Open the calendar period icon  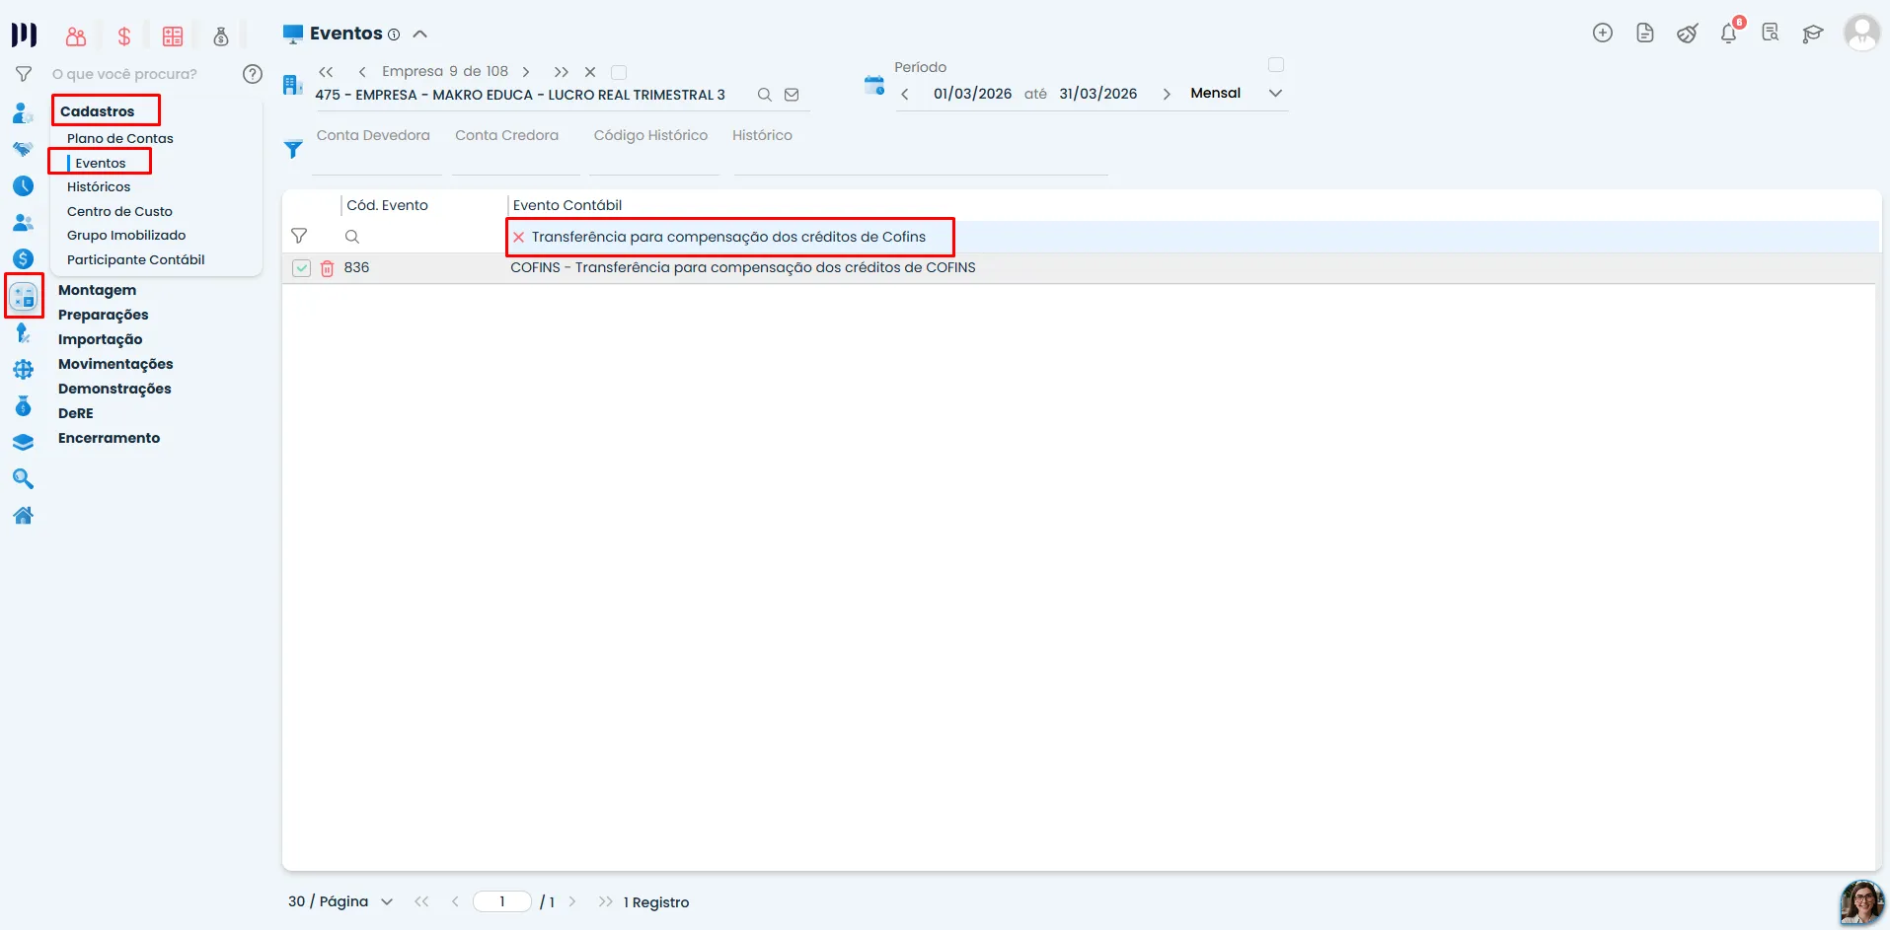click(874, 85)
